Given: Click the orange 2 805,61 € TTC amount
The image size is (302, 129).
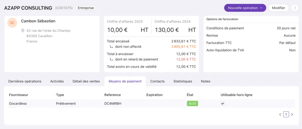Looking at the screenshot, I should pos(184,46).
